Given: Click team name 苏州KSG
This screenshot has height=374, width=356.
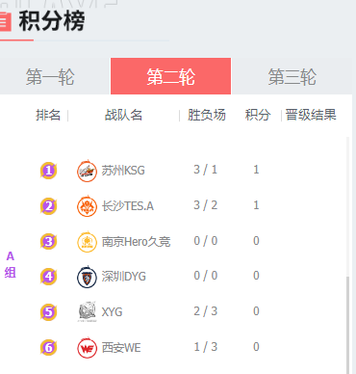Looking at the screenshot, I should (x=123, y=171).
